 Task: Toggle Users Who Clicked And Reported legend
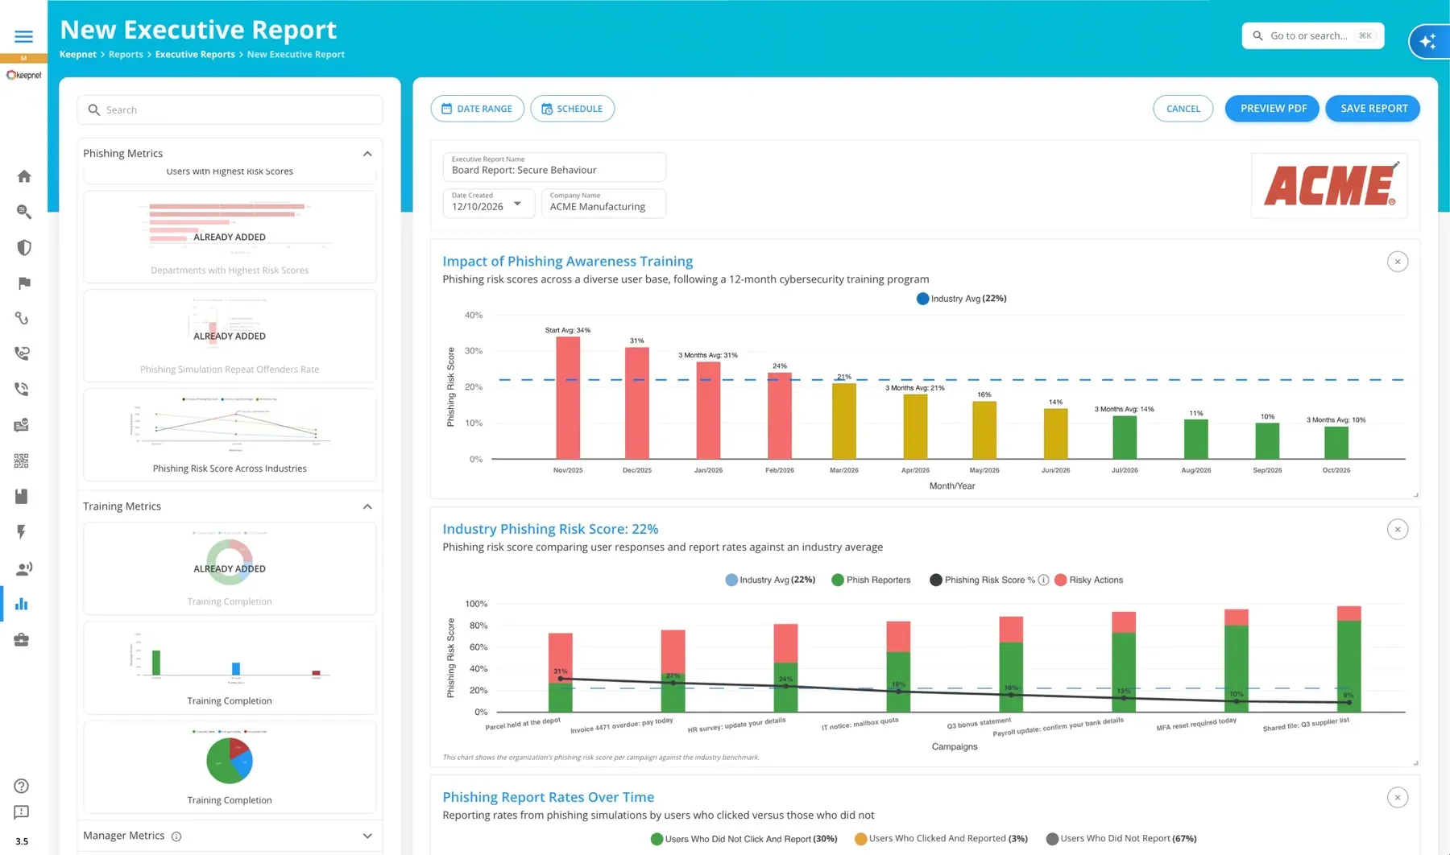(x=941, y=839)
